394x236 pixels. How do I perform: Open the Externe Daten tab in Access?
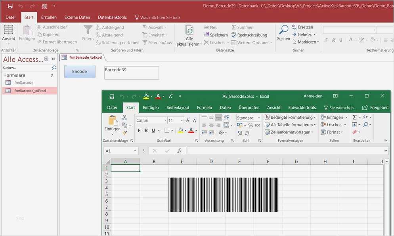(x=77, y=17)
